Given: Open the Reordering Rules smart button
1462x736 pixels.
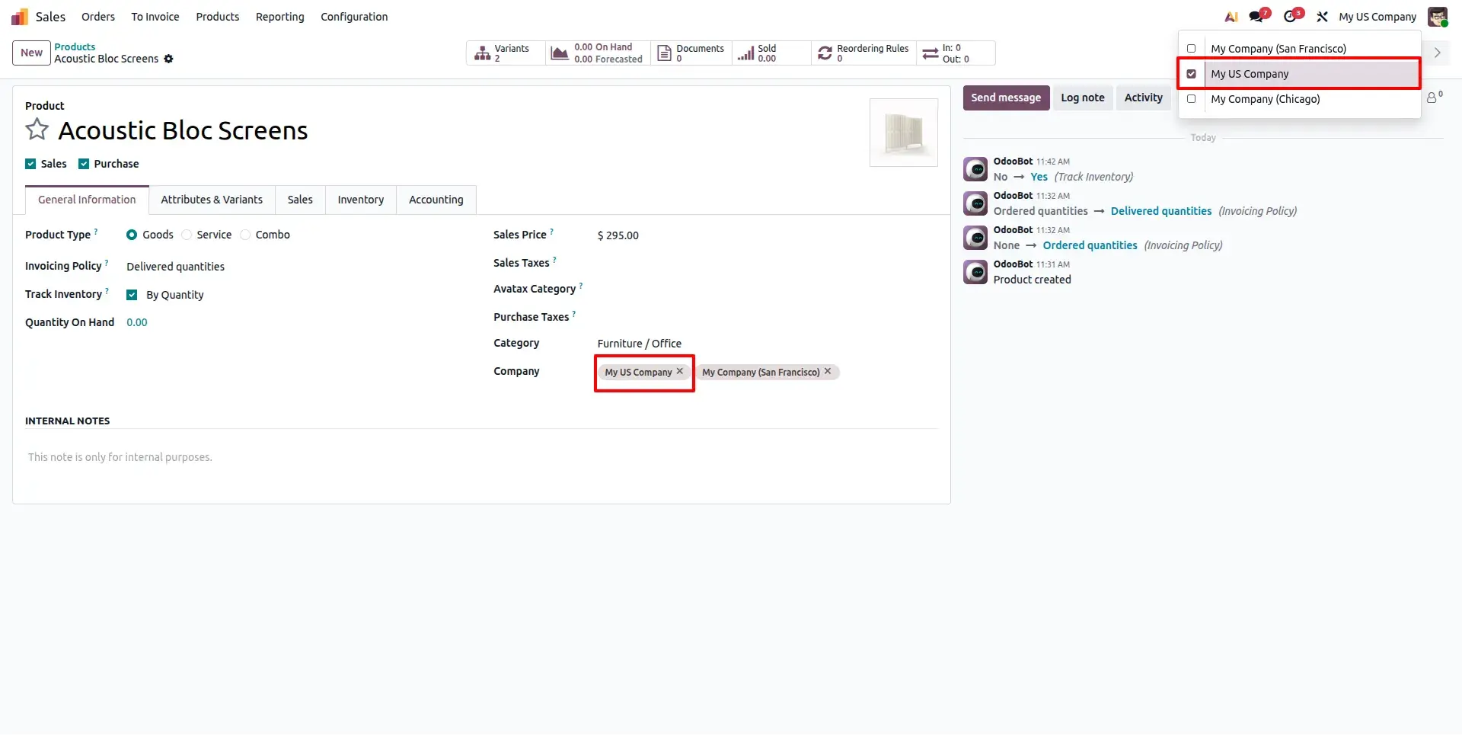Looking at the screenshot, I should (863, 53).
